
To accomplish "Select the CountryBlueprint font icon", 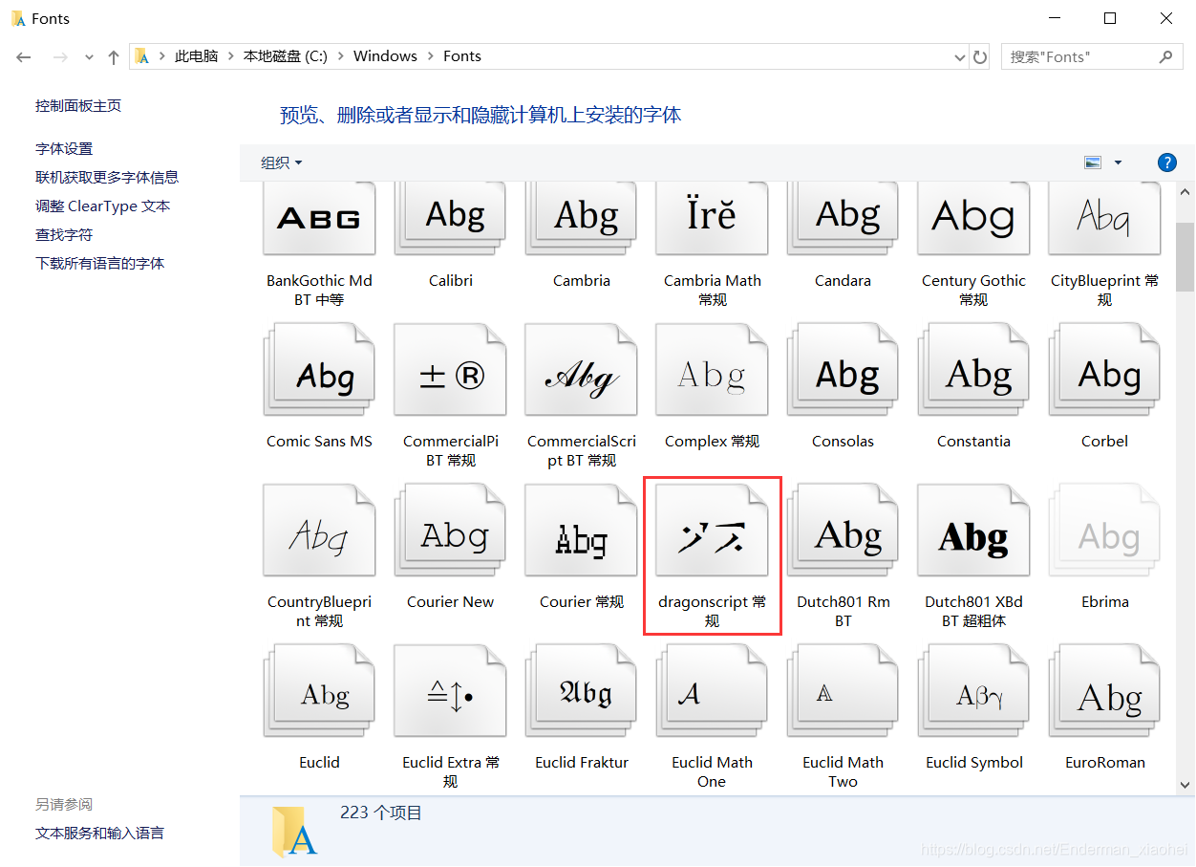I will 319,531.
